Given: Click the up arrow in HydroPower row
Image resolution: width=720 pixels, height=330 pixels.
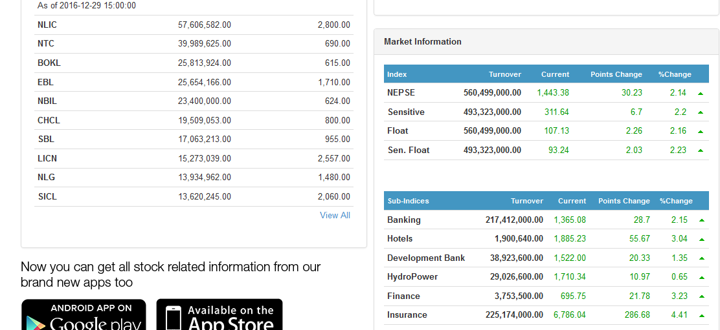Looking at the screenshot, I should (702, 278).
